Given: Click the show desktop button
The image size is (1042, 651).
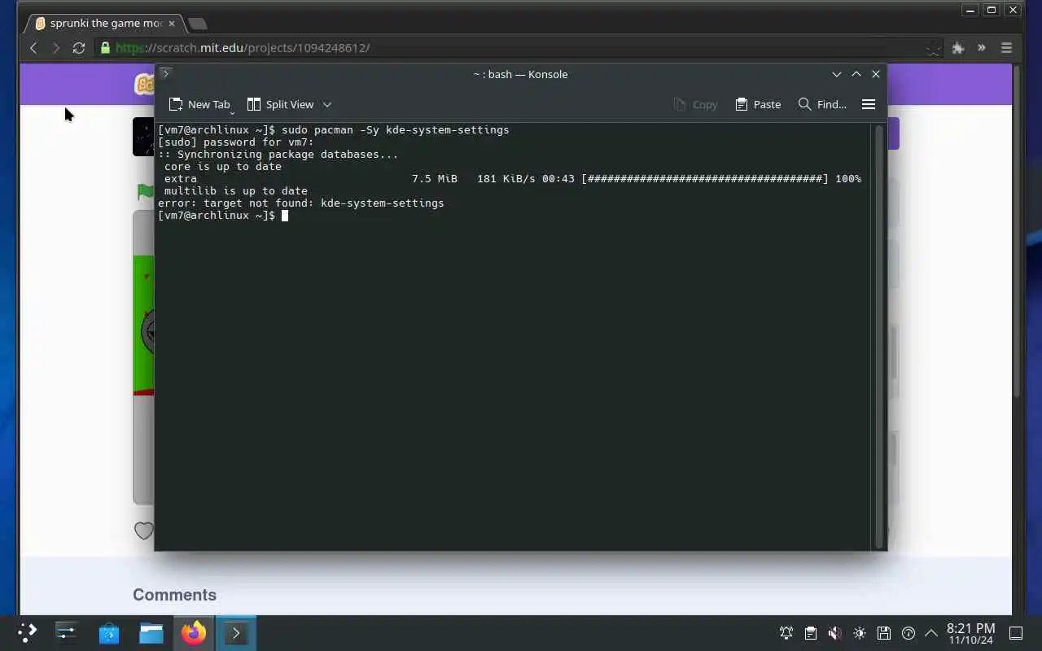Looking at the screenshot, I should (x=1016, y=633).
